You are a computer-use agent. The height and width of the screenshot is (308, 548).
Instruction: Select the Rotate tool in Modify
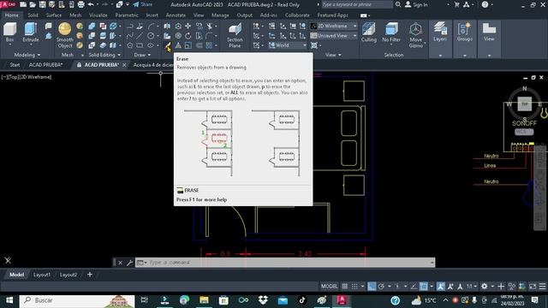(x=188, y=36)
